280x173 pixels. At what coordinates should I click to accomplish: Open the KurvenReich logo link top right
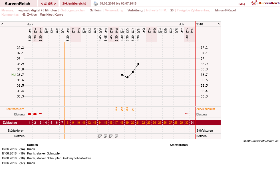pyautogui.click(x=265, y=3)
